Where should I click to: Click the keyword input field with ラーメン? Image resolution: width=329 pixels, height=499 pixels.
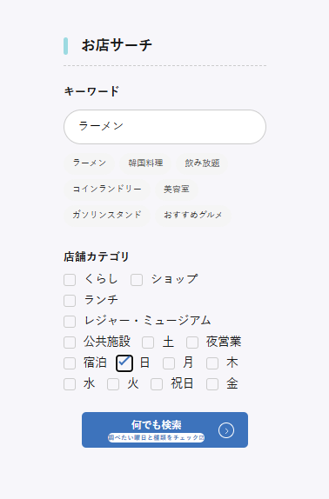[x=164, y=127]
